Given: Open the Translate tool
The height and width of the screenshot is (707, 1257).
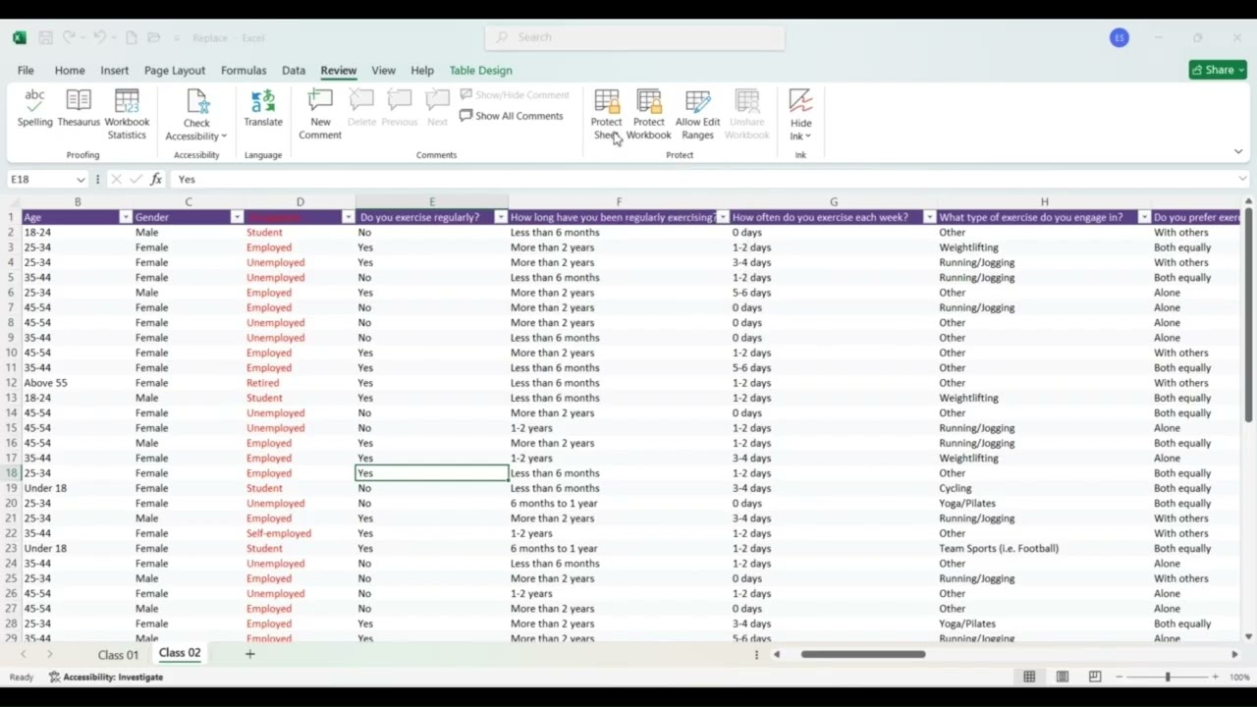Looking at the screenshot, I should pyautogui.click(x=262, y=108).
